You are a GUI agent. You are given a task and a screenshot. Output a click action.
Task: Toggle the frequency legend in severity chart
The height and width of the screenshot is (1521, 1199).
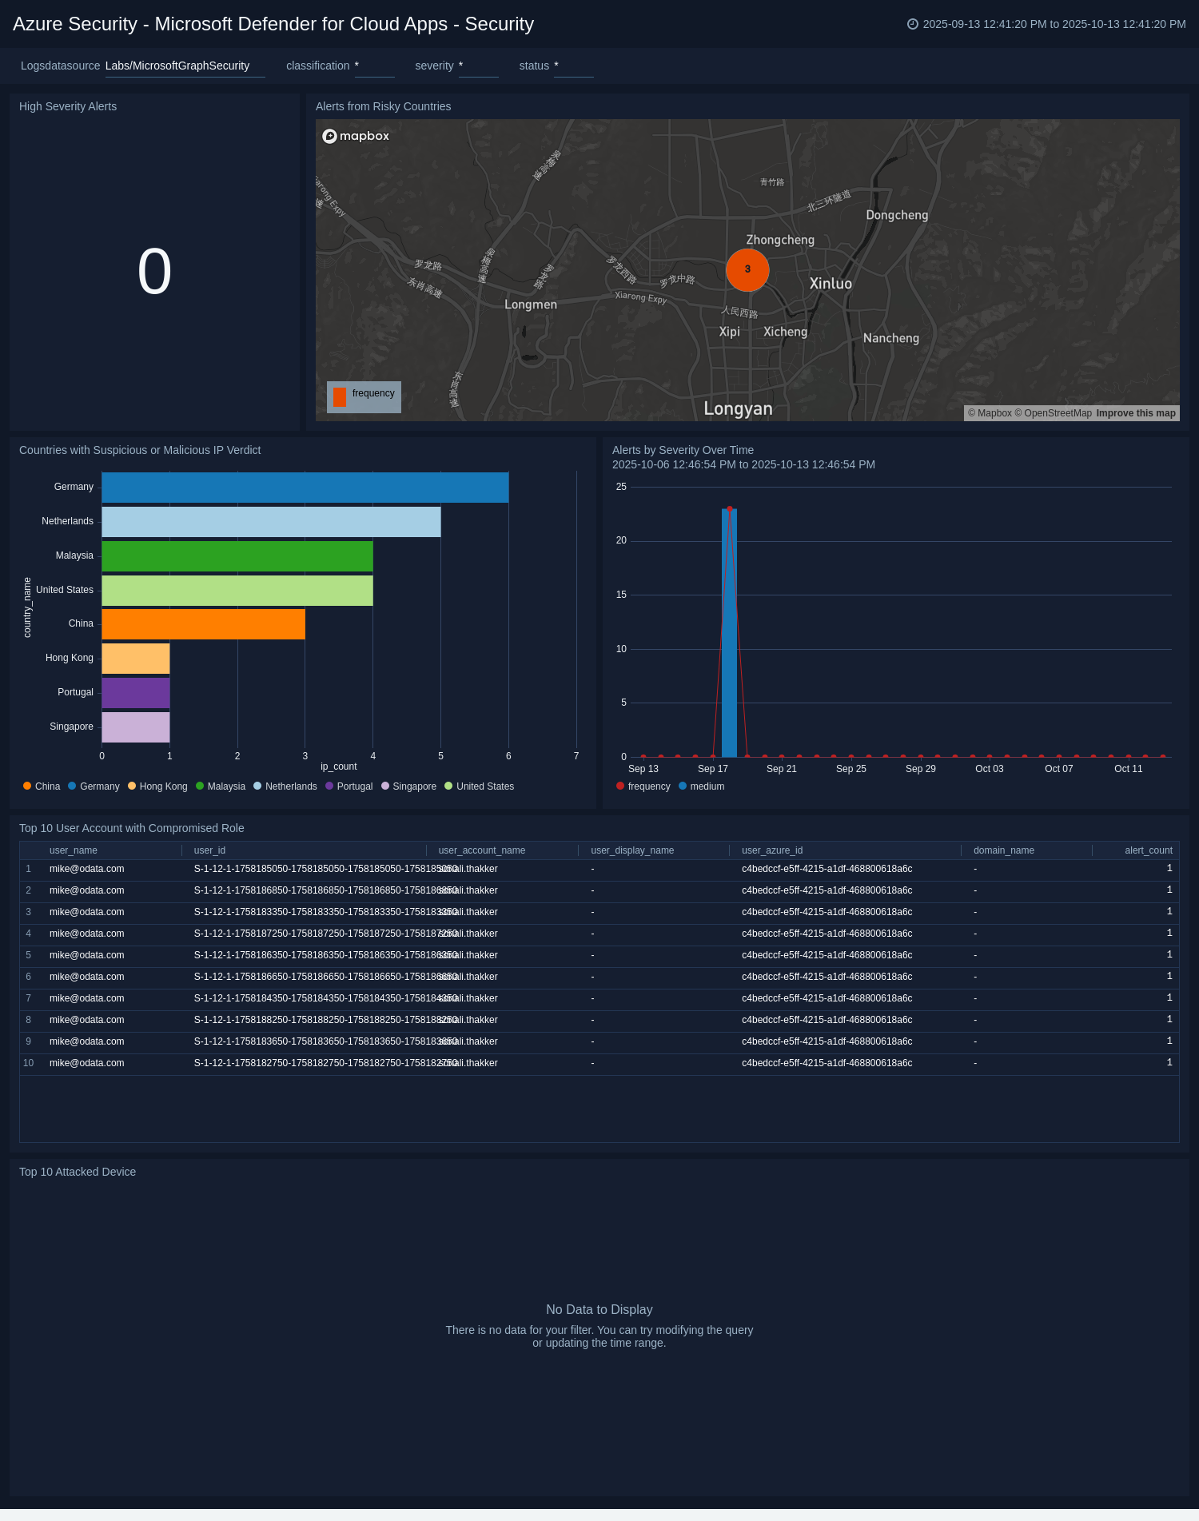pos(643,786)
